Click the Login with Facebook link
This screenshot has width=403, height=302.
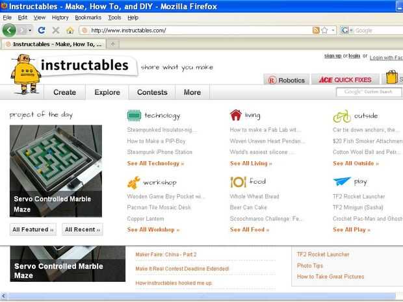pyautogui.click(x=386, y=58)
